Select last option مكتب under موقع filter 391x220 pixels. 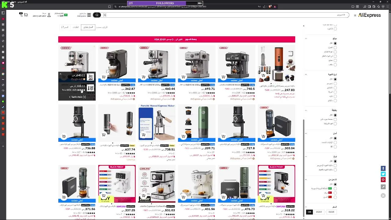[x=335, y=65]
